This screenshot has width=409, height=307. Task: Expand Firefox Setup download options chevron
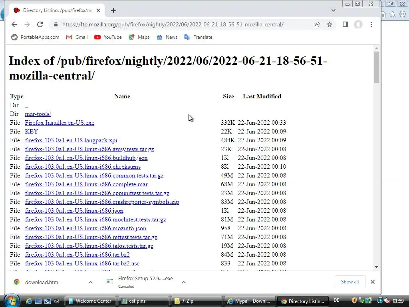point(184,282)
